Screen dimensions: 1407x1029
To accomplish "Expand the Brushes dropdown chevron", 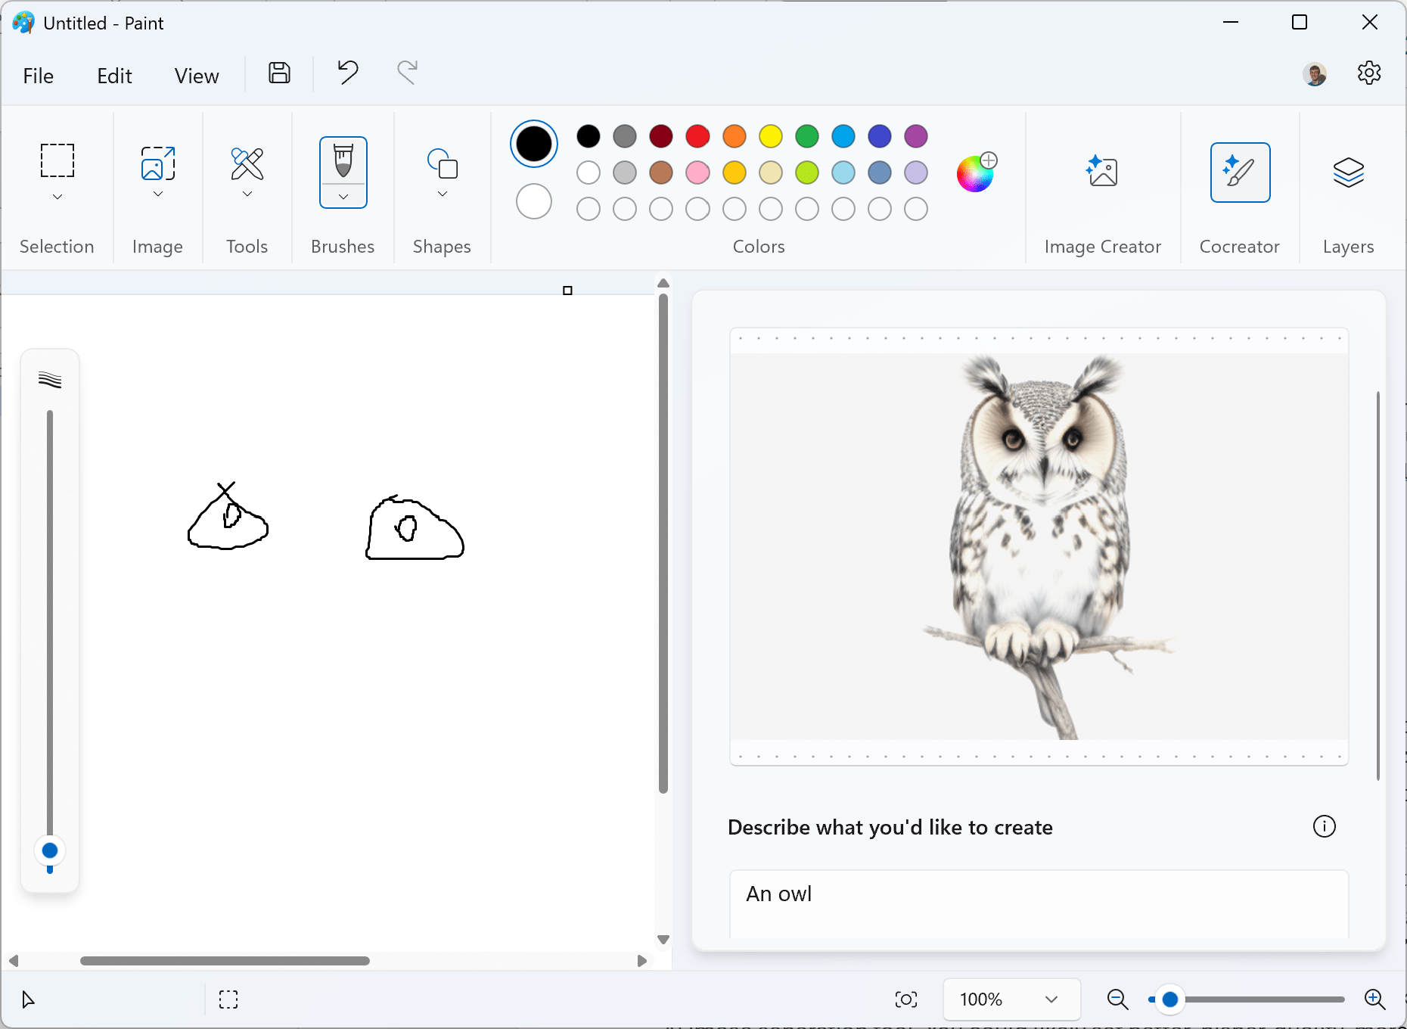I will click(x=342, y=197).
